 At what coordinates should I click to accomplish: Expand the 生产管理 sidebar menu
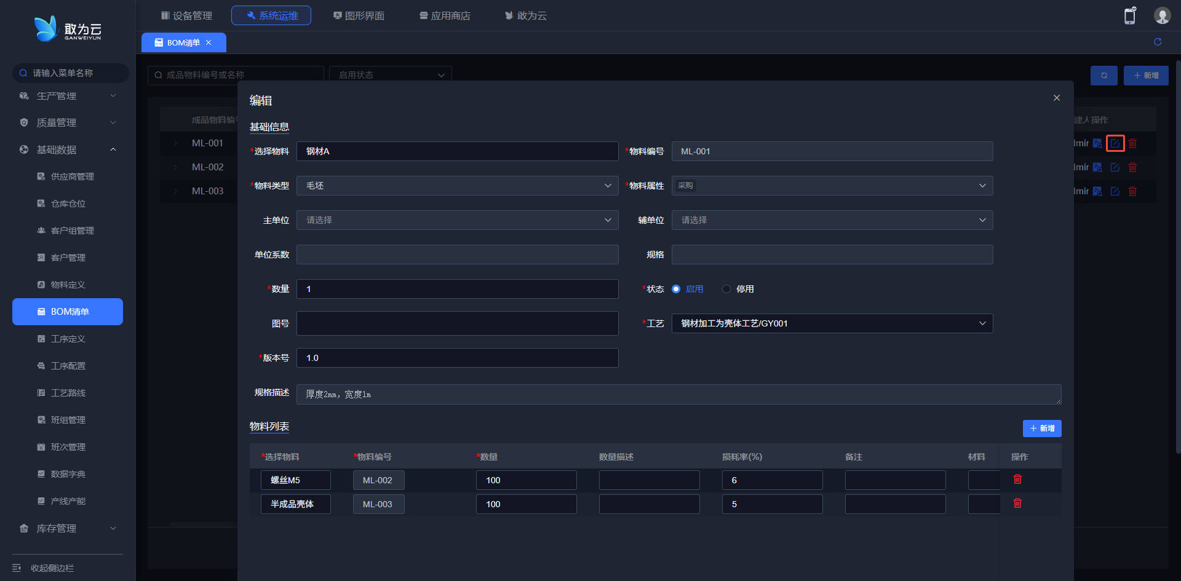click(68, 96)
